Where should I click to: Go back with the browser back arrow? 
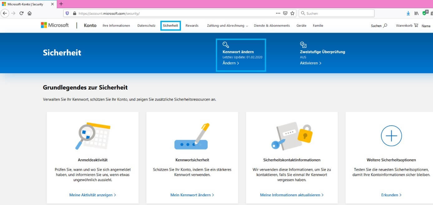point(5,13)
